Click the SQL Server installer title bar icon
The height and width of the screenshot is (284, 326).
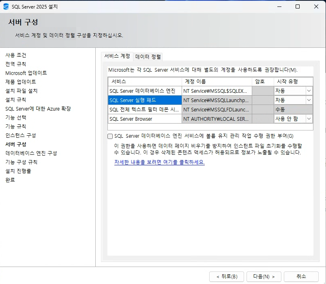coord(6,6)
